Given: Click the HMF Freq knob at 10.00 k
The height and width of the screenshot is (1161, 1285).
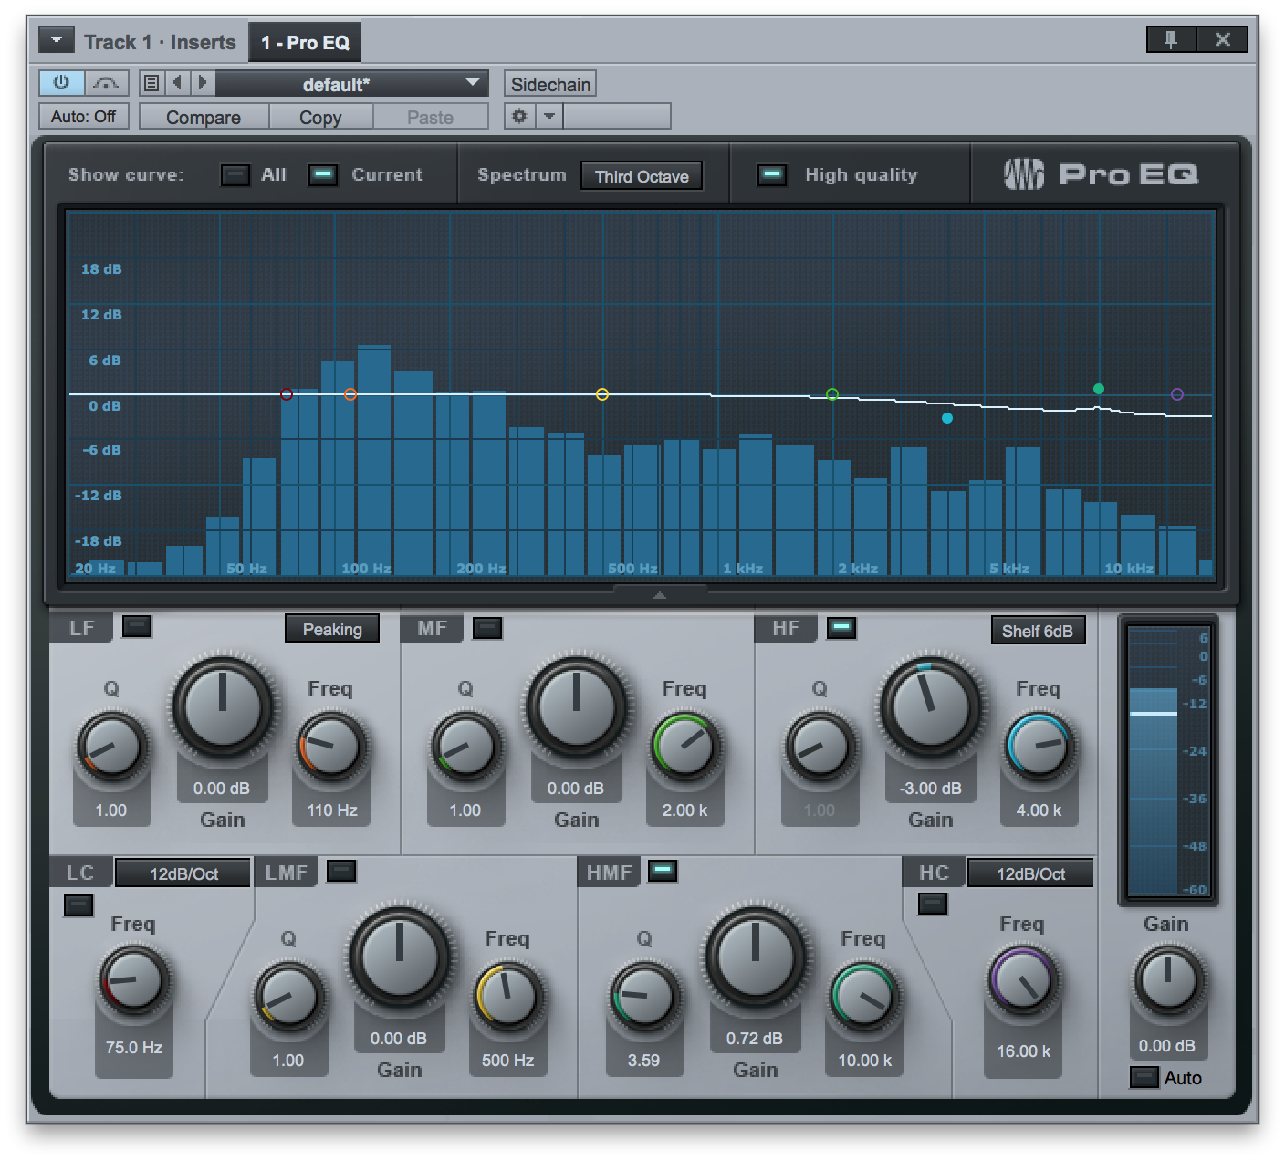Looking at the screenshot, I should click(x=863, y=997).
